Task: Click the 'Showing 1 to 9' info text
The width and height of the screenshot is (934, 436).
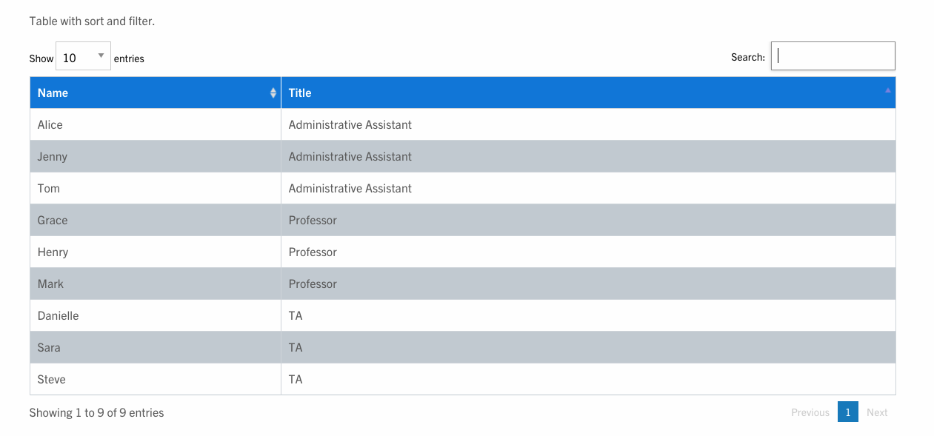Action: point(96,413)
